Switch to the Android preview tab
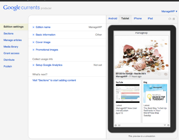 pos(113,19)
